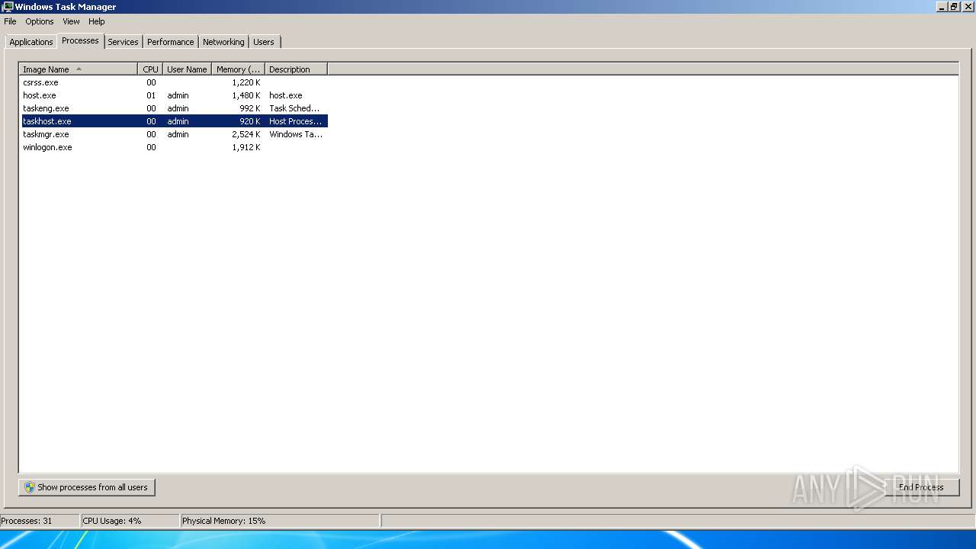Click the CPU Usage: 4% status entry
The image size is (976, 549).
[130, 521]
